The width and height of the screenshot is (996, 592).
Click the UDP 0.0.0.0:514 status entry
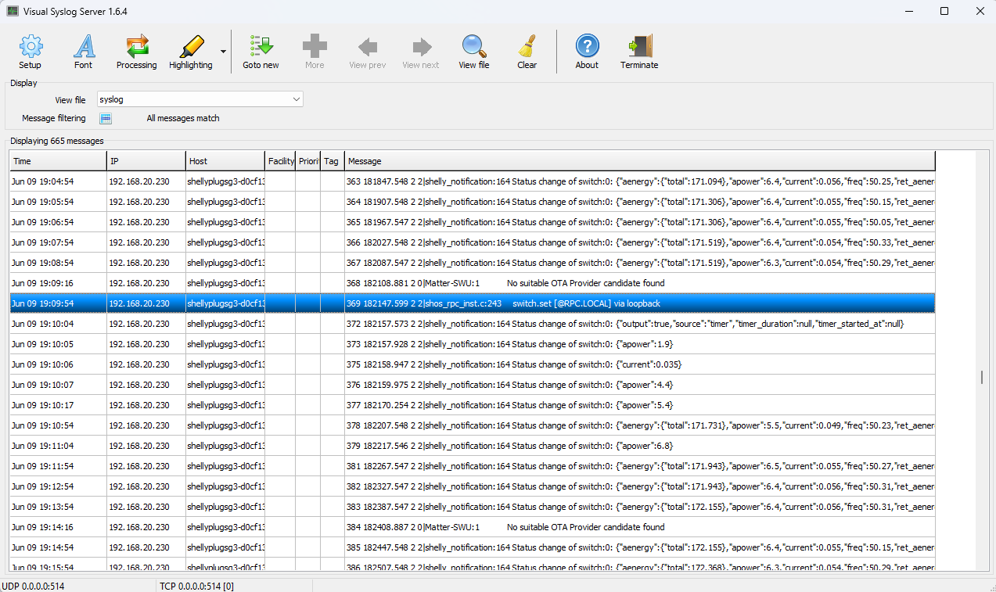[33, 586]
